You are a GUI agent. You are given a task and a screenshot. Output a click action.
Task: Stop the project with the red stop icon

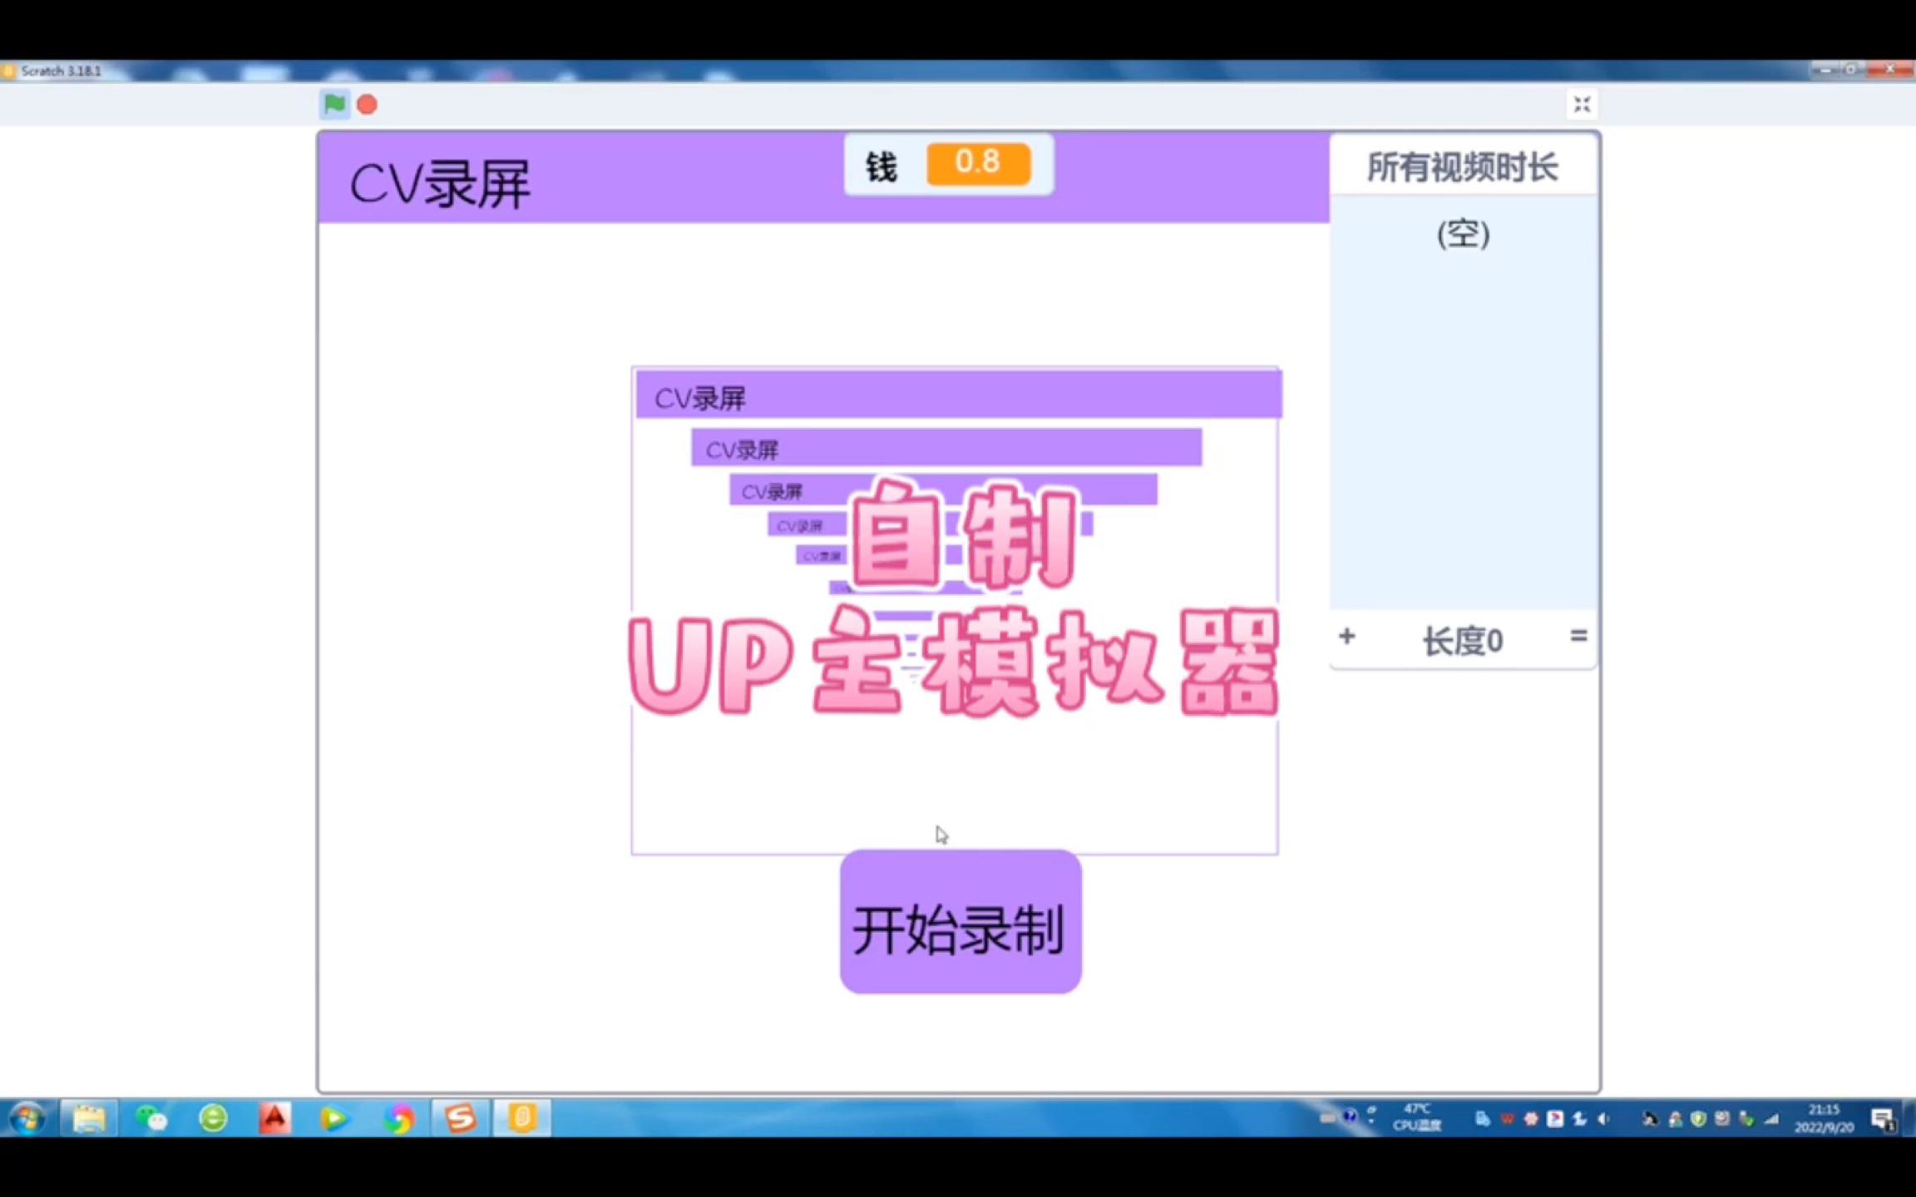pyautogui.click(x=366, y=104)
